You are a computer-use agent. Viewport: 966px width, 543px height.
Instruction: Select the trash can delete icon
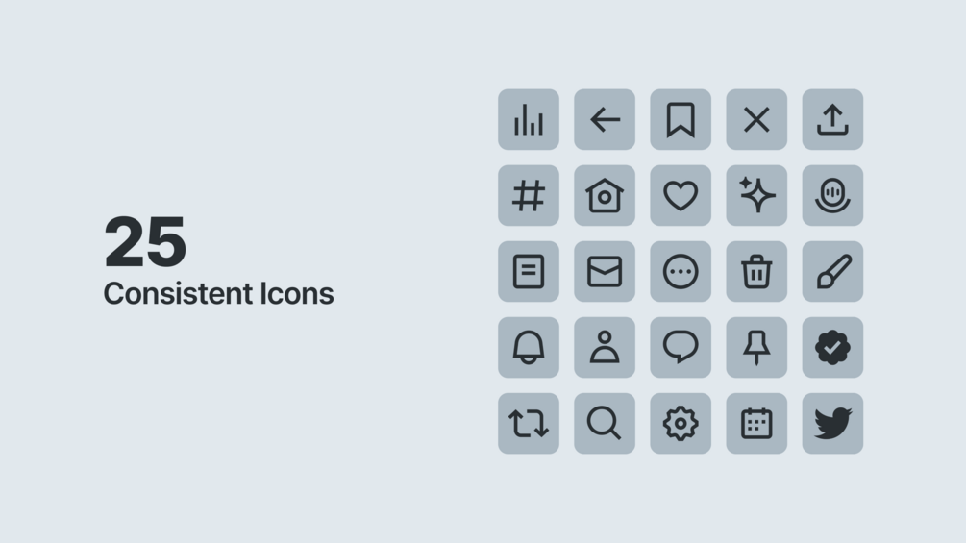coord(756,271)
